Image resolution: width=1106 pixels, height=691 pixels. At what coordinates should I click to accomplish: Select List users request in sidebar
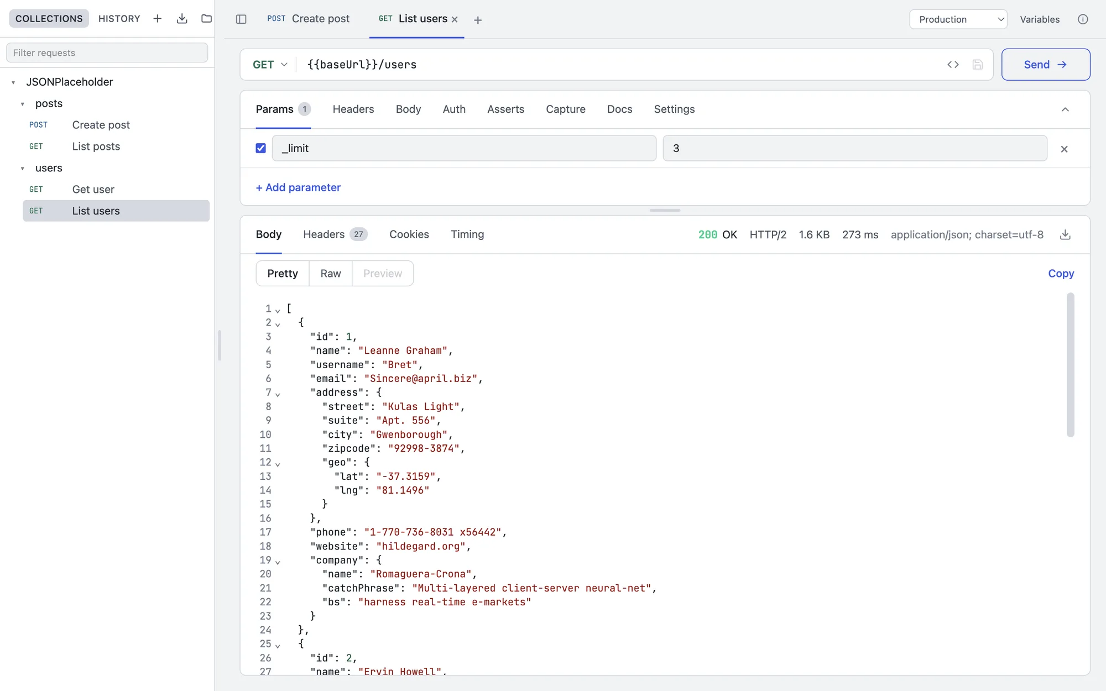pos(116,211)
